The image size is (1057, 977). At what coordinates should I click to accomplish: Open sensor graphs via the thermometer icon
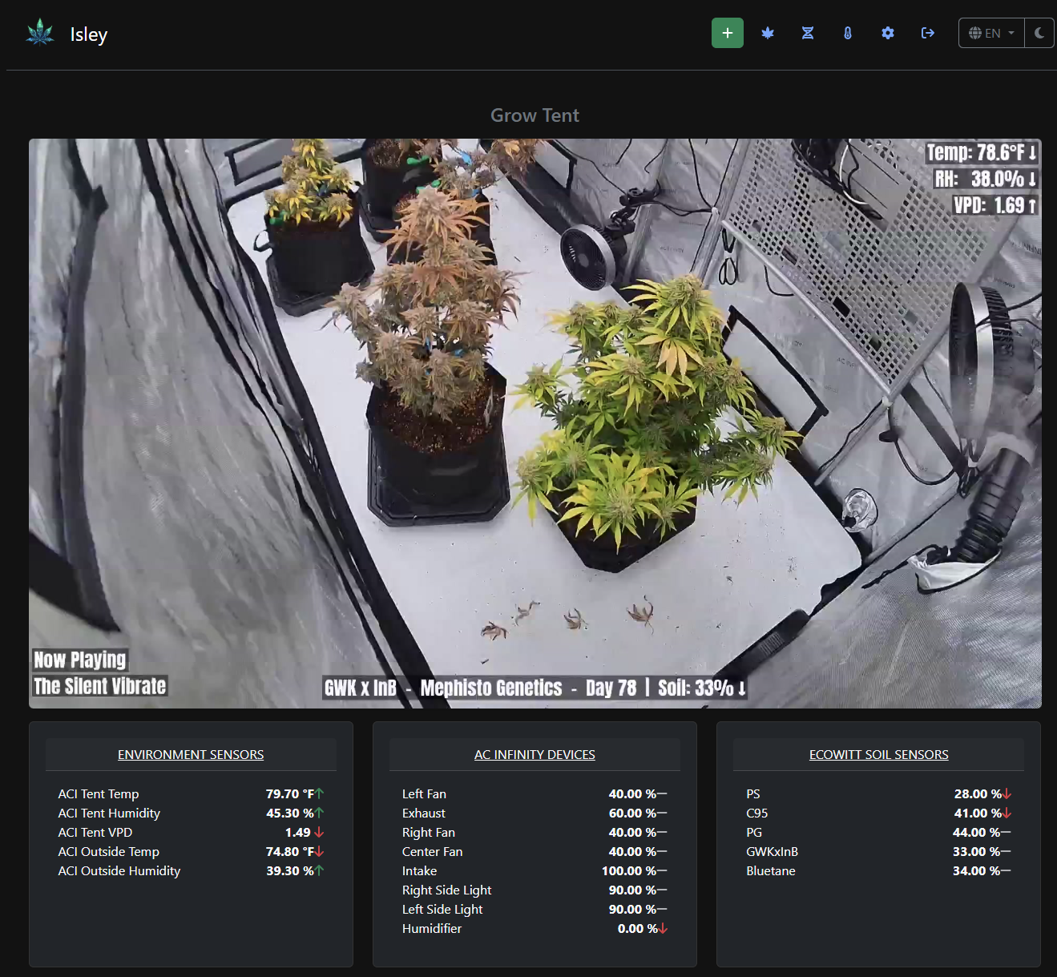[x=847, y=33]
